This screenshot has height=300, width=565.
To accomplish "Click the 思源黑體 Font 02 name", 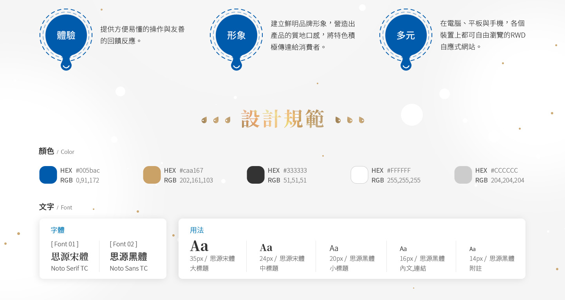I will click(128, 257).
